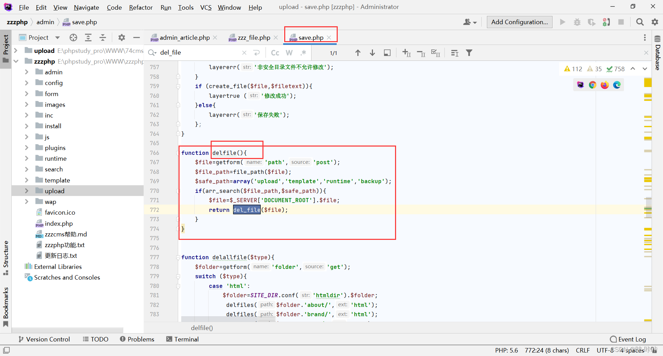Image resolution: width=663 pixels, height=356 pixels.
Task: Open the Problems tool window
Action: 137,339
